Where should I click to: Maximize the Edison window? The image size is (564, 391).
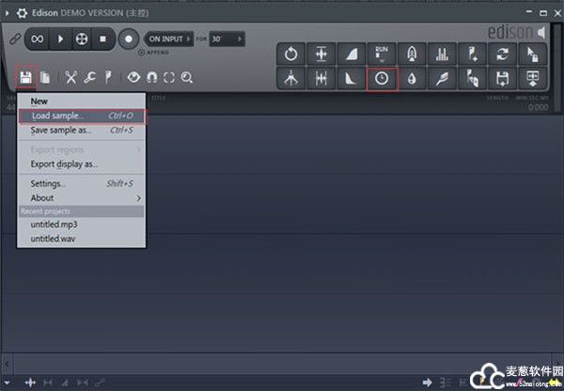[543, 13]
